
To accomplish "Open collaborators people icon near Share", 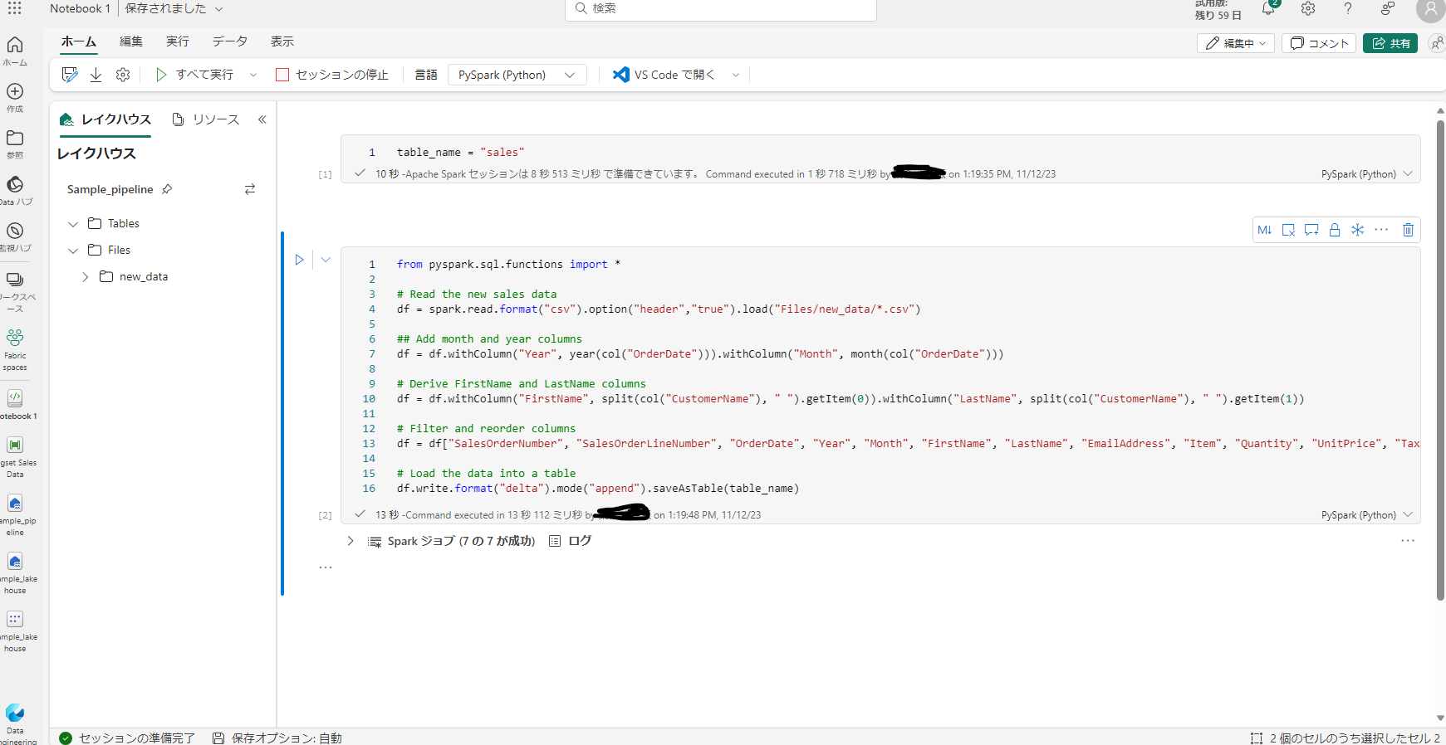I will pos(1437,43).
